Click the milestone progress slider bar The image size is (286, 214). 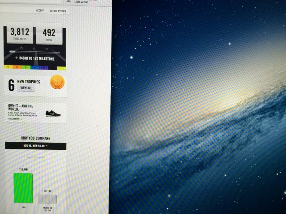point(35,52)
